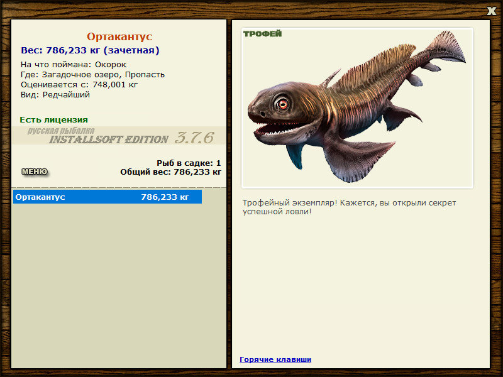Click the Рыб в садке: 1 counter
This screenshot has height=377, width=503.
point(189,163)
